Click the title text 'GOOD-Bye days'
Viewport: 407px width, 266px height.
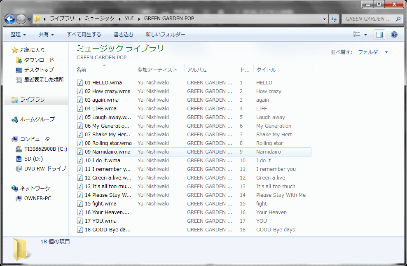click(x=276, y=230)
